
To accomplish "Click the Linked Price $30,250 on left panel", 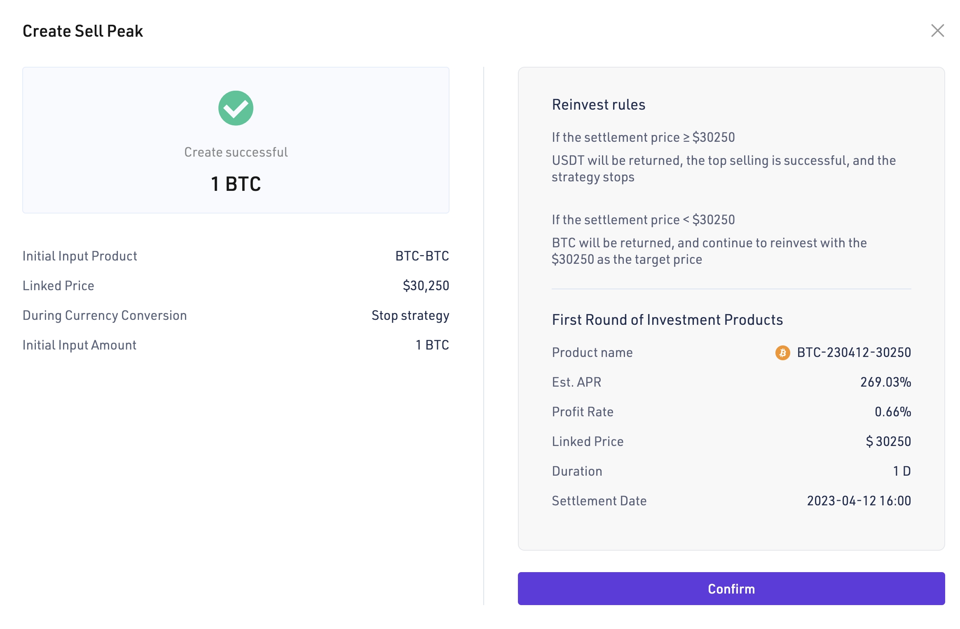I will [425, 286].
